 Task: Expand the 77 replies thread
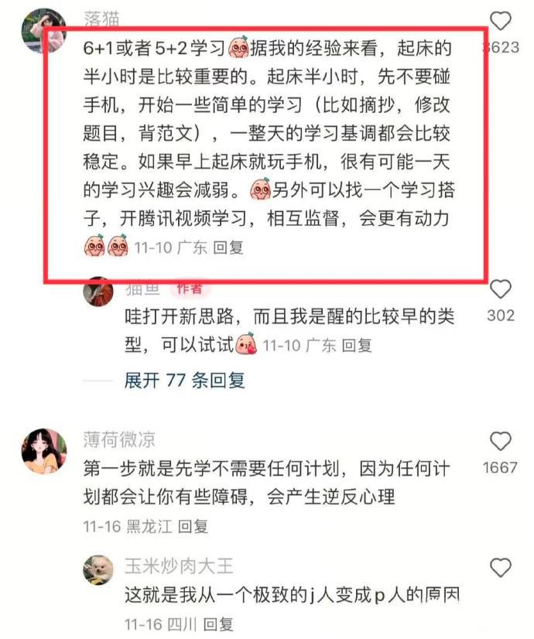tap(185, 381)
